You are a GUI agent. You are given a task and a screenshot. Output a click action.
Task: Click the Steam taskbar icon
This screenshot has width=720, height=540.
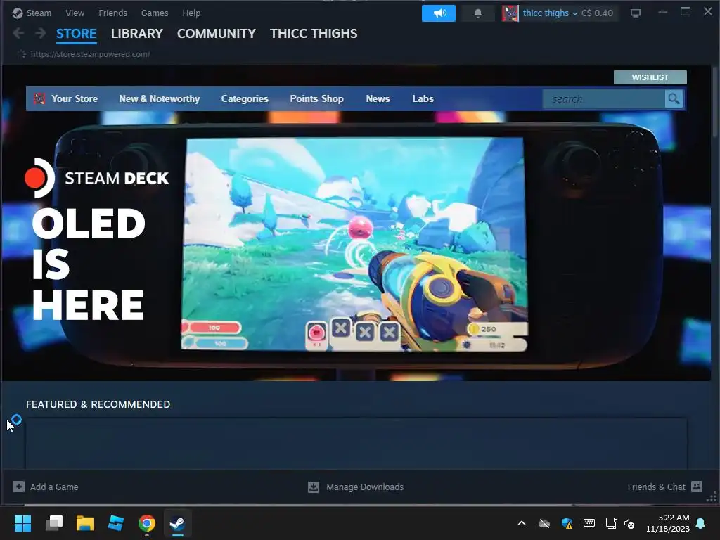click(178, 523)
